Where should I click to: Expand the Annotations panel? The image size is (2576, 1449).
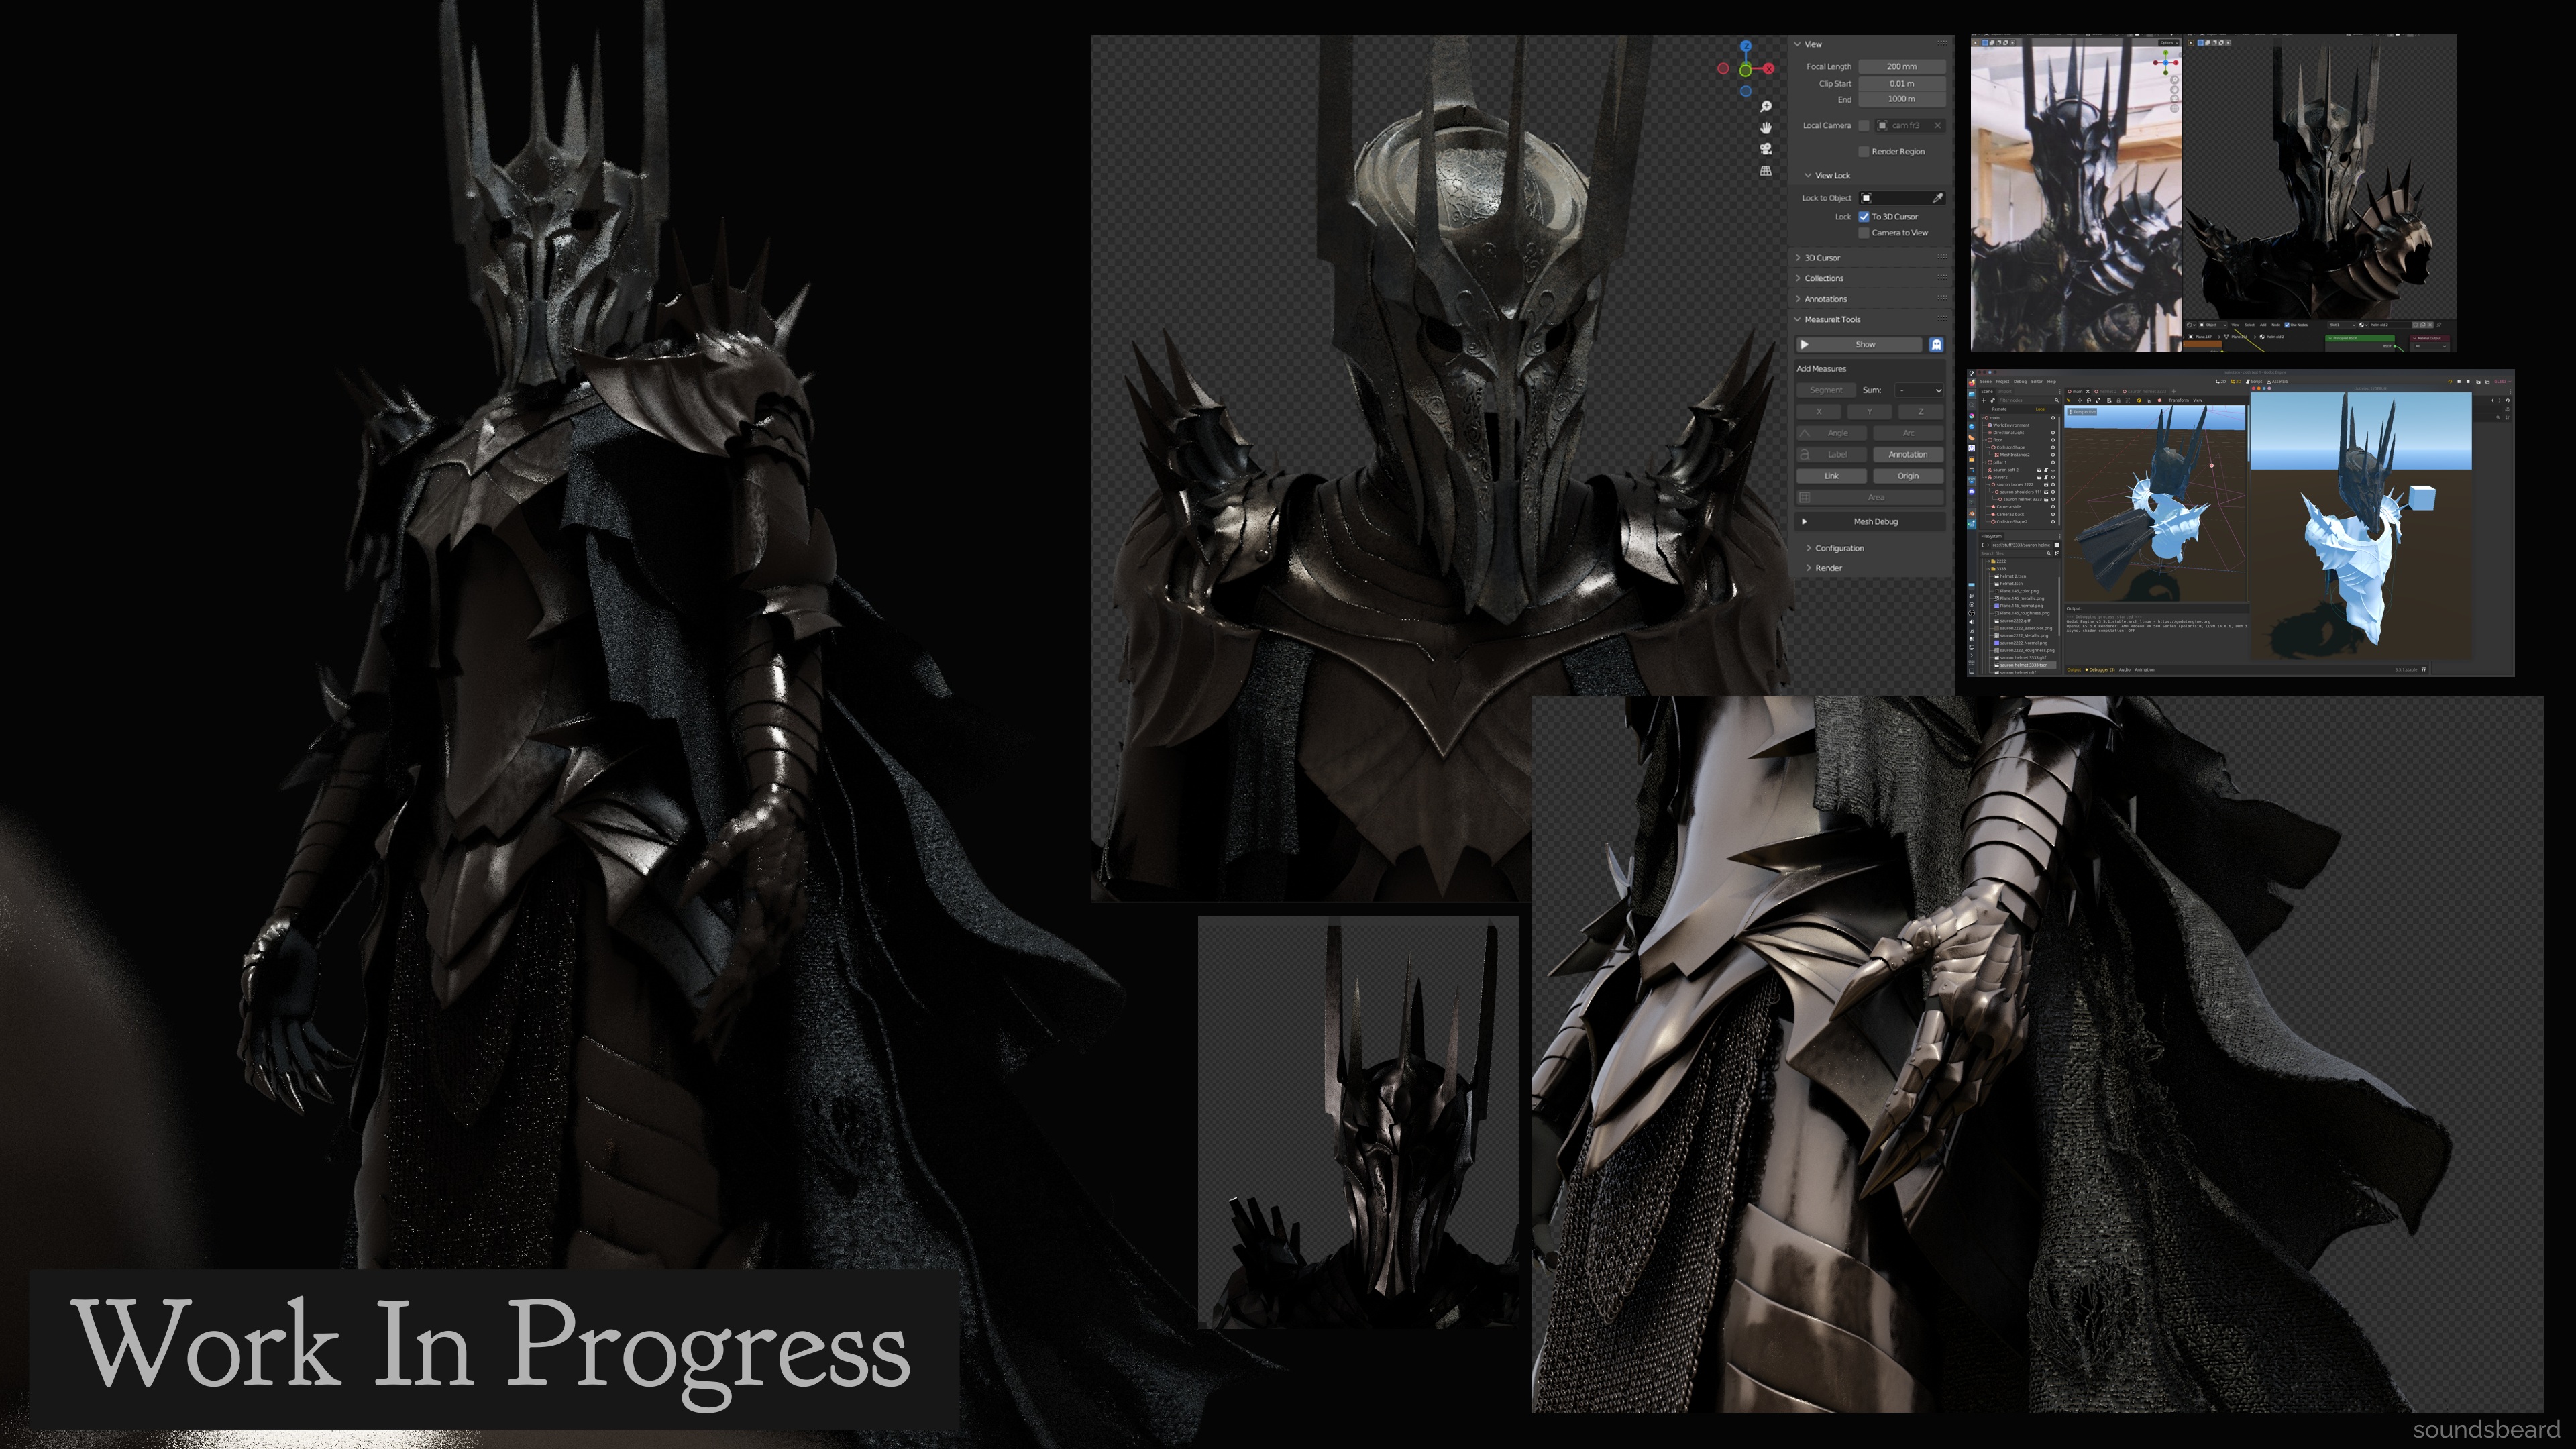(x=1798, y=299)
